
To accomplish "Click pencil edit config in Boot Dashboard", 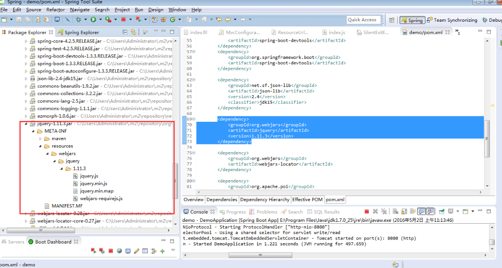I will tap(136, 251).
